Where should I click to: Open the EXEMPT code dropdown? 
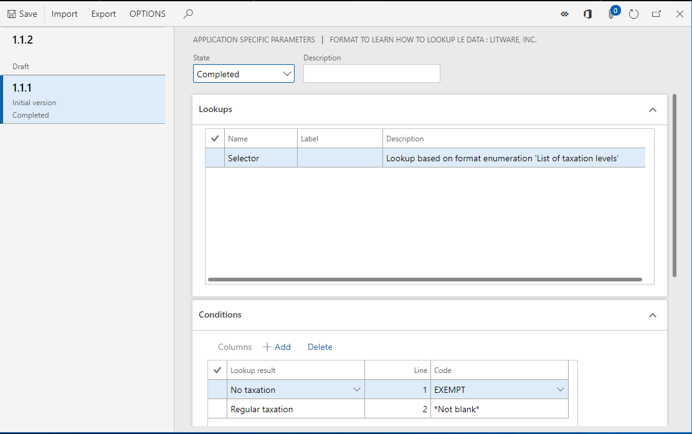[561, 389]
